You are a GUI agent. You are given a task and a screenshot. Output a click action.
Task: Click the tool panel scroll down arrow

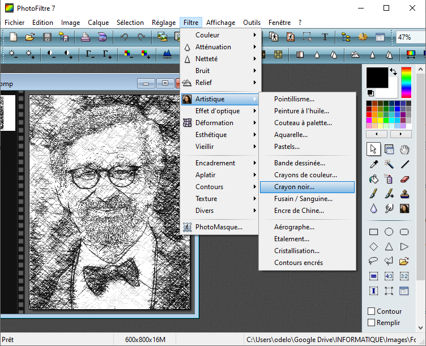click(420, 327)
